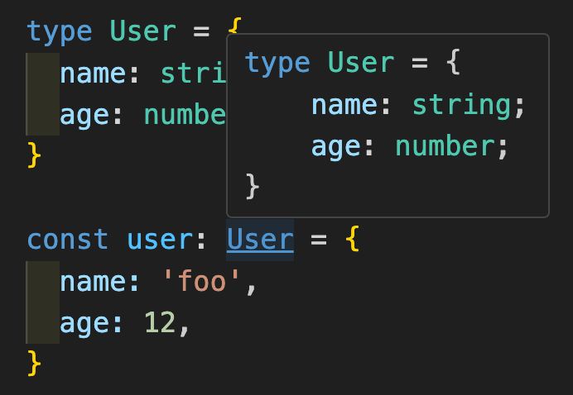Click the name property inside the hover tooltip
The image size is (573, 395).
pyautogui.click(x=344, y=105)
